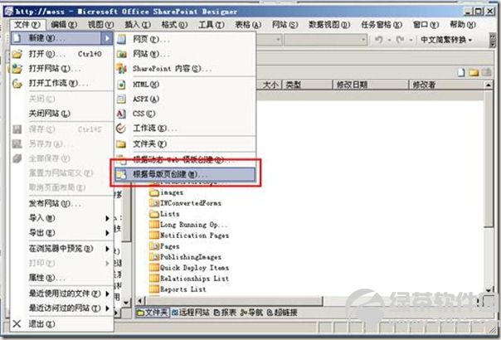Open the 窗口 menu
Viewport: 501px width, 340px height.
point(426,25)
